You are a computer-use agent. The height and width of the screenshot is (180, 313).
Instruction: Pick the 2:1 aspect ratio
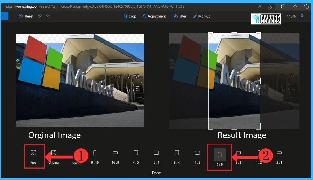(x=279, y=157)
